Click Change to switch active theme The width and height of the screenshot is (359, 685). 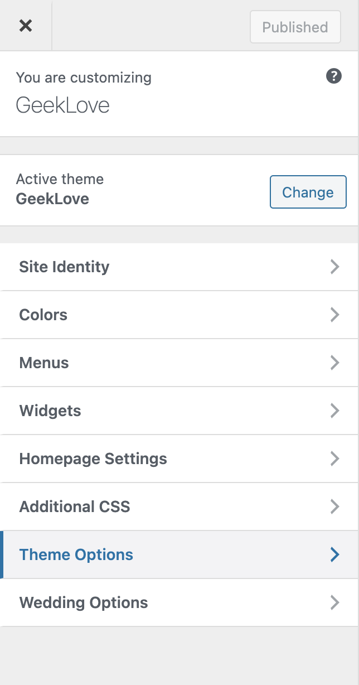[308, 192]
